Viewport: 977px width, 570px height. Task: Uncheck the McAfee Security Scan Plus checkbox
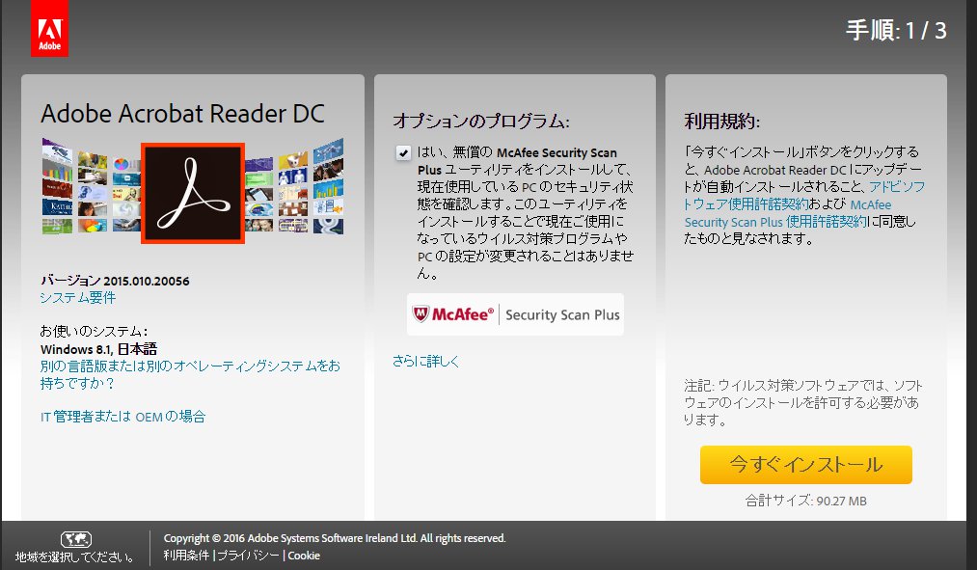coord(402,152)
